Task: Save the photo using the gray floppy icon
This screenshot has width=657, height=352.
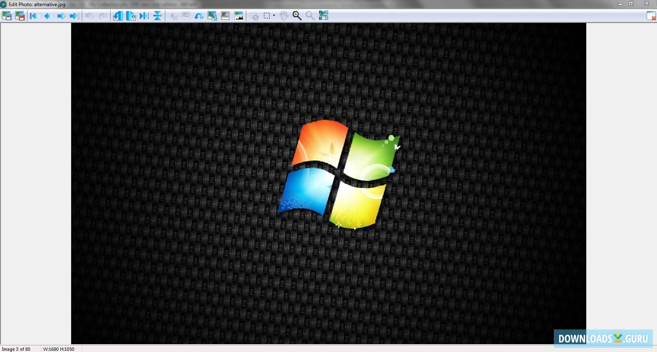Action: (7, 16)
